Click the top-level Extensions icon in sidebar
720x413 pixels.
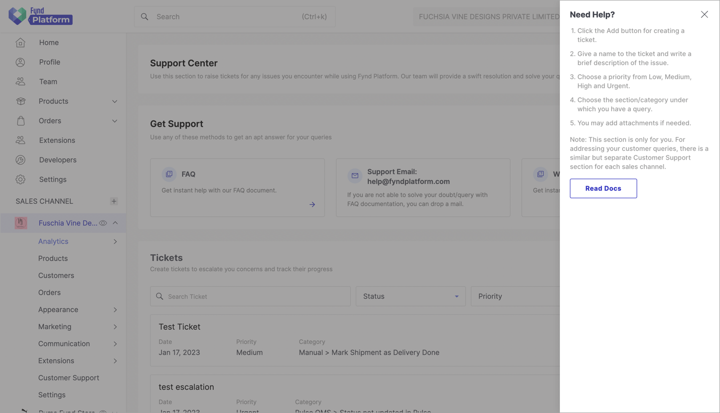pos(21,141)
